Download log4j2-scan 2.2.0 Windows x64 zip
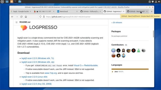 click(38, 62)
